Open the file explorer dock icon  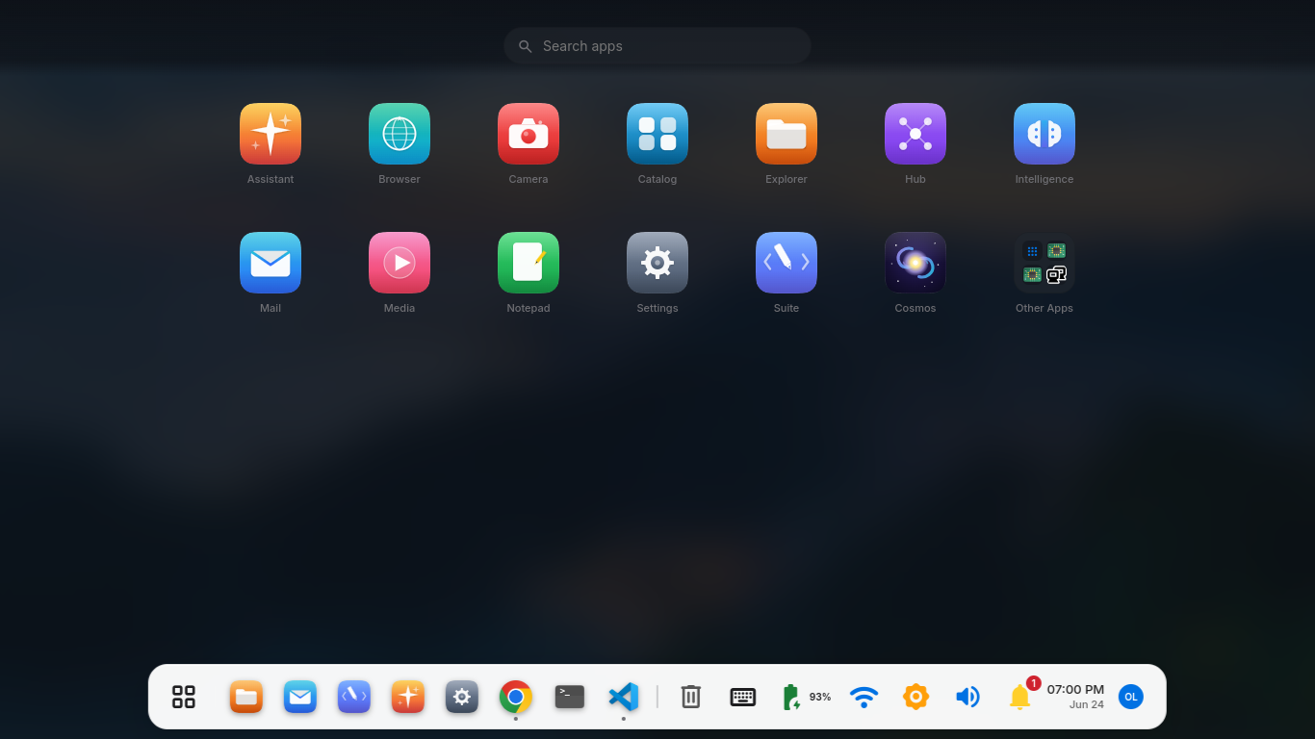click(246, 697)
